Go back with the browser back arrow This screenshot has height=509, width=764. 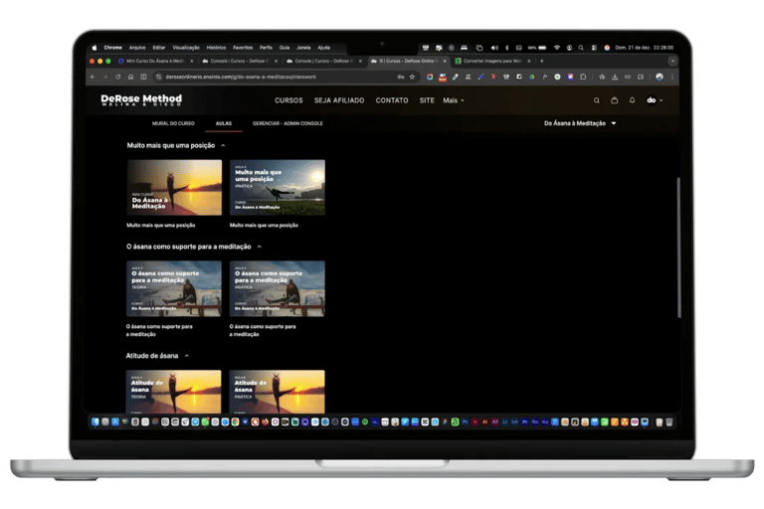coord(93,77)
